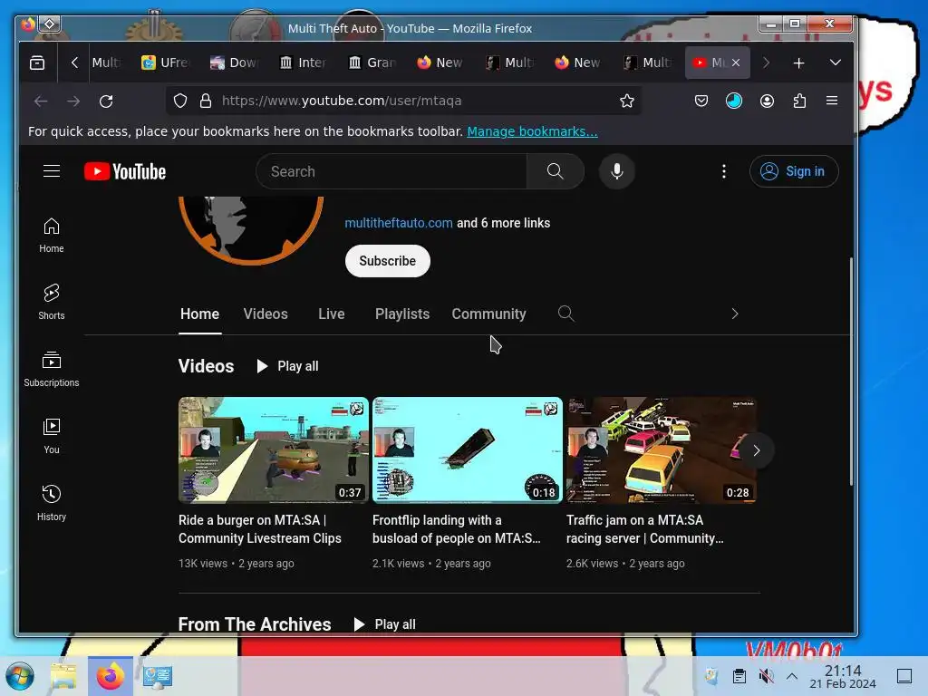Image resolution: width=928 pixels, height=696 pixels.
Task: Open Firefox View tab icon
Action: (x=37, y=63)
